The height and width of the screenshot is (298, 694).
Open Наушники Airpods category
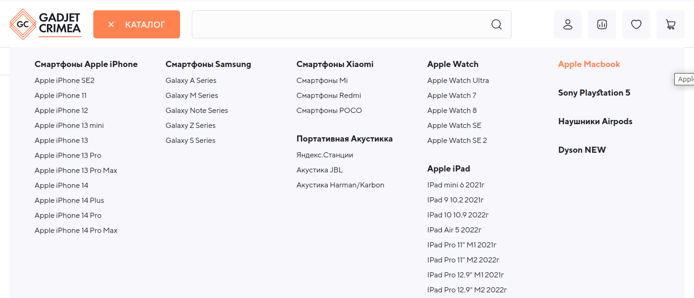point(595,121)
